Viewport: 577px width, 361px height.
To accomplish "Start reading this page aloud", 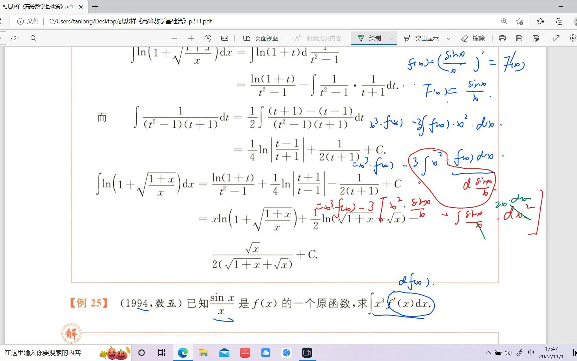I will 318,38.
